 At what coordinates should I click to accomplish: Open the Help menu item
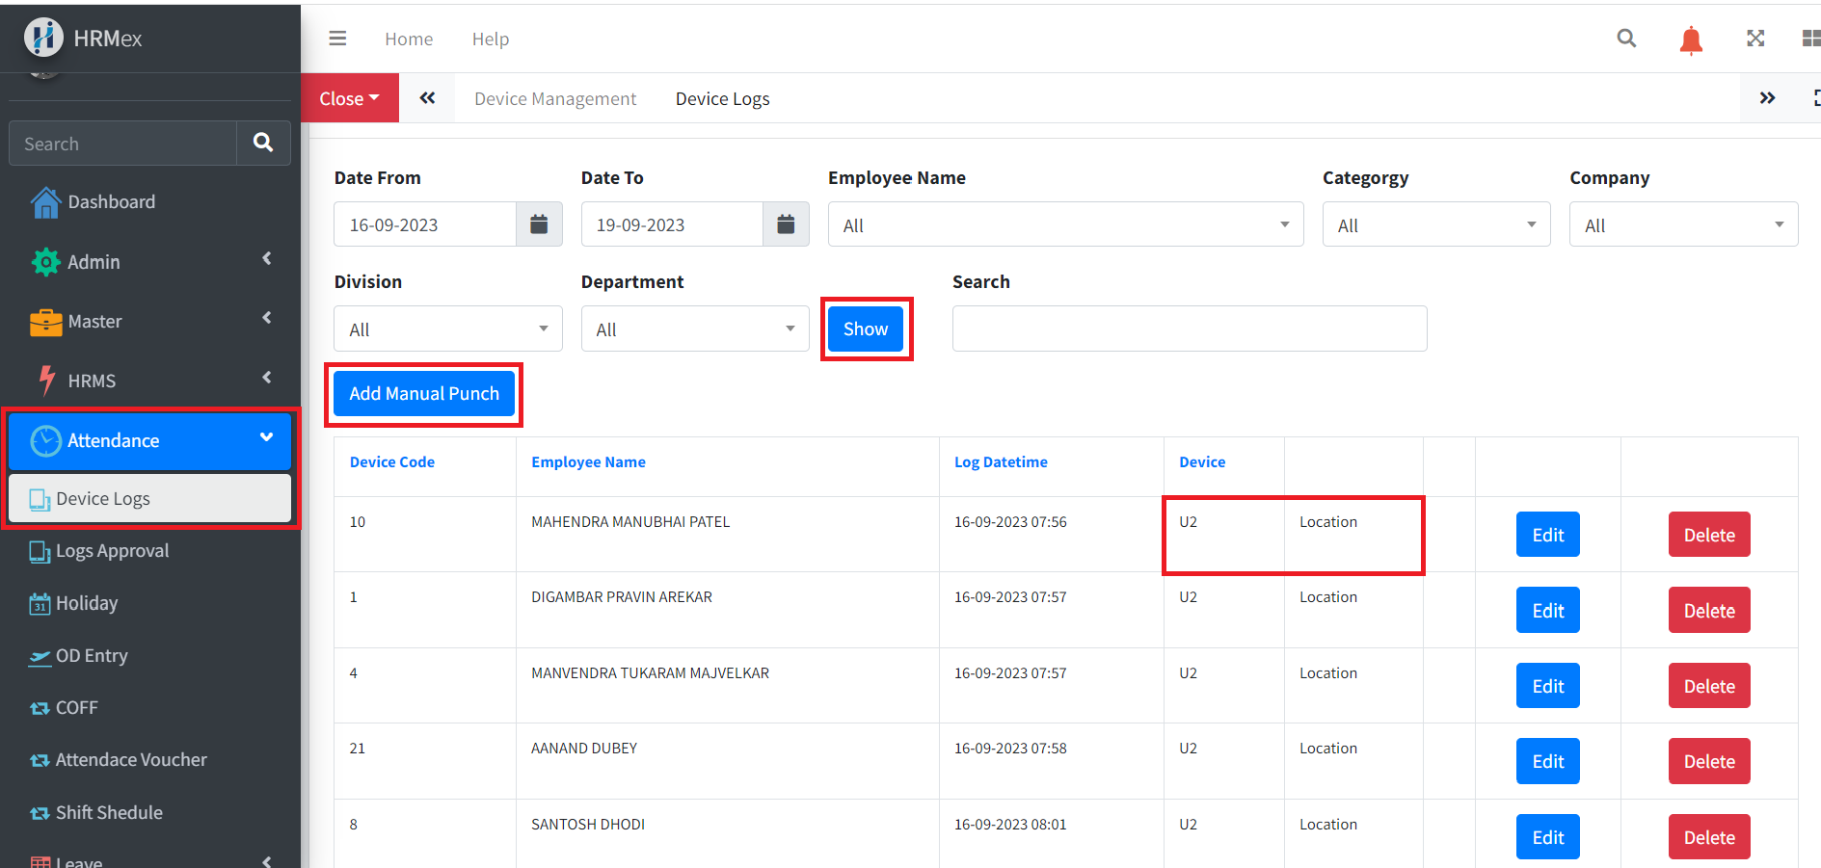click(x=490, y=39)
